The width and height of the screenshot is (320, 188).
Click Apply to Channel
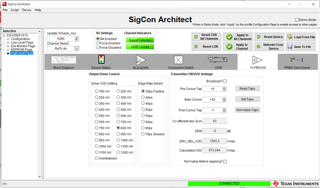pyautogui.click(x=238, y=46)
